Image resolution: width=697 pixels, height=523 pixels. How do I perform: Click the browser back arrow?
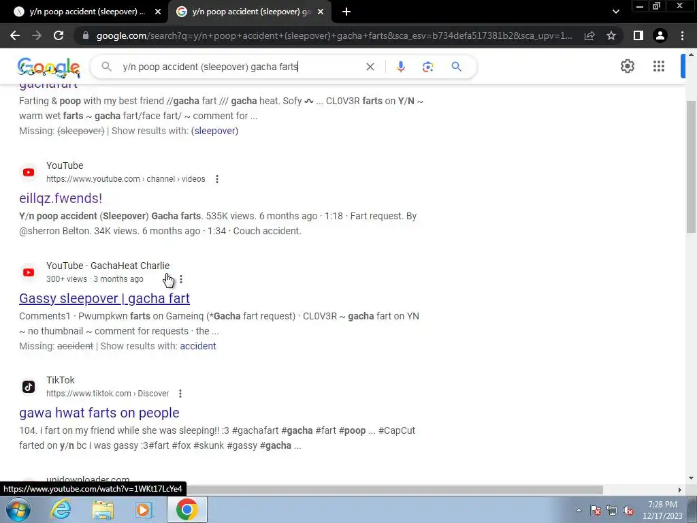coord(15,35)
